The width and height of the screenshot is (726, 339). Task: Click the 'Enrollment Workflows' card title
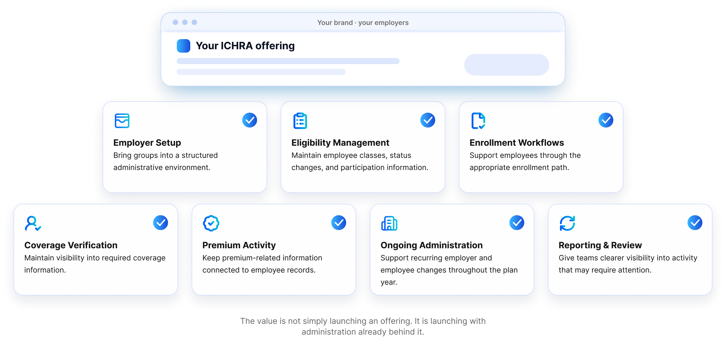[517, 143]
